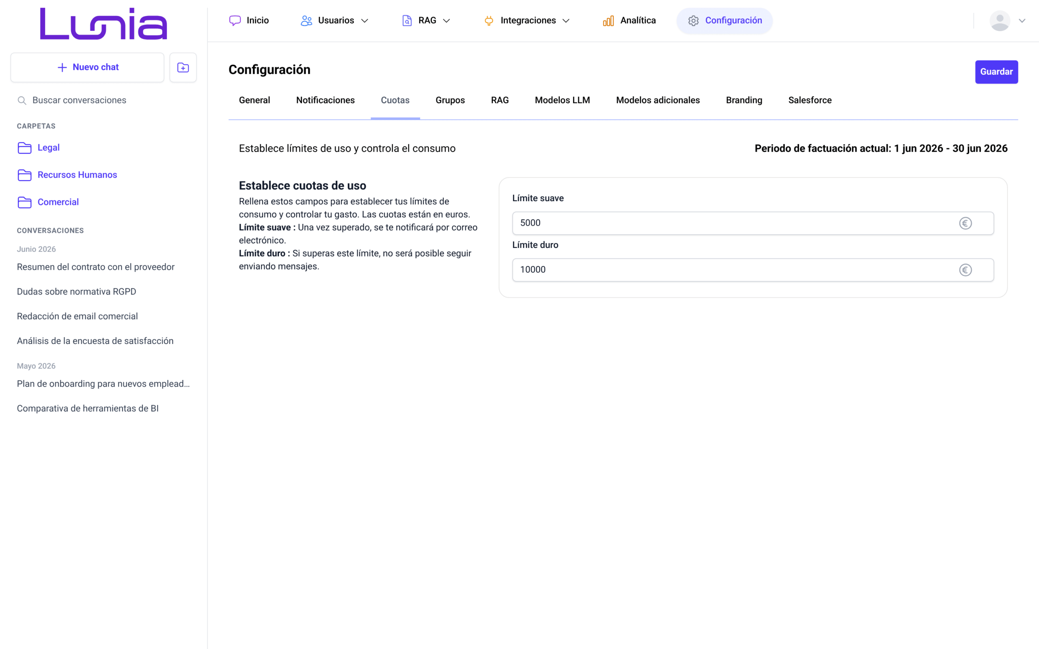The width and height of the screenshot is (1039, 649).
Task: Click the Lunia logo
Action: pos(103,24)
